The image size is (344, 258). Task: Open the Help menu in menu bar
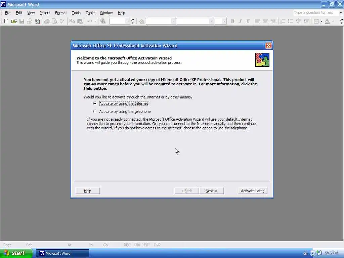pyautogui.click(x=121, y=13)
